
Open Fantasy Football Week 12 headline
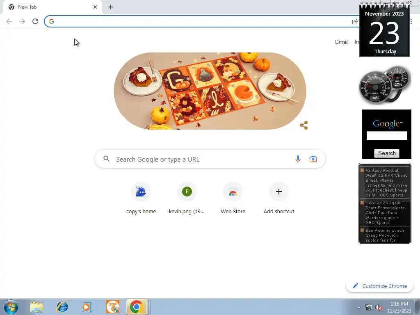click(x=386, y=183)
